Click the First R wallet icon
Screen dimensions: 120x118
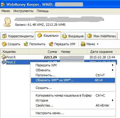(4, 57)
